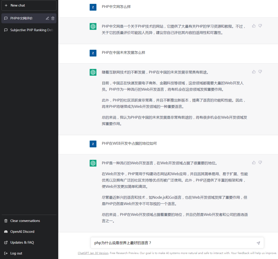The image size is (278, 259).
Task: Click paragraph starting 尽管最近新兴的语言和技术
Action: coord(175,200)
